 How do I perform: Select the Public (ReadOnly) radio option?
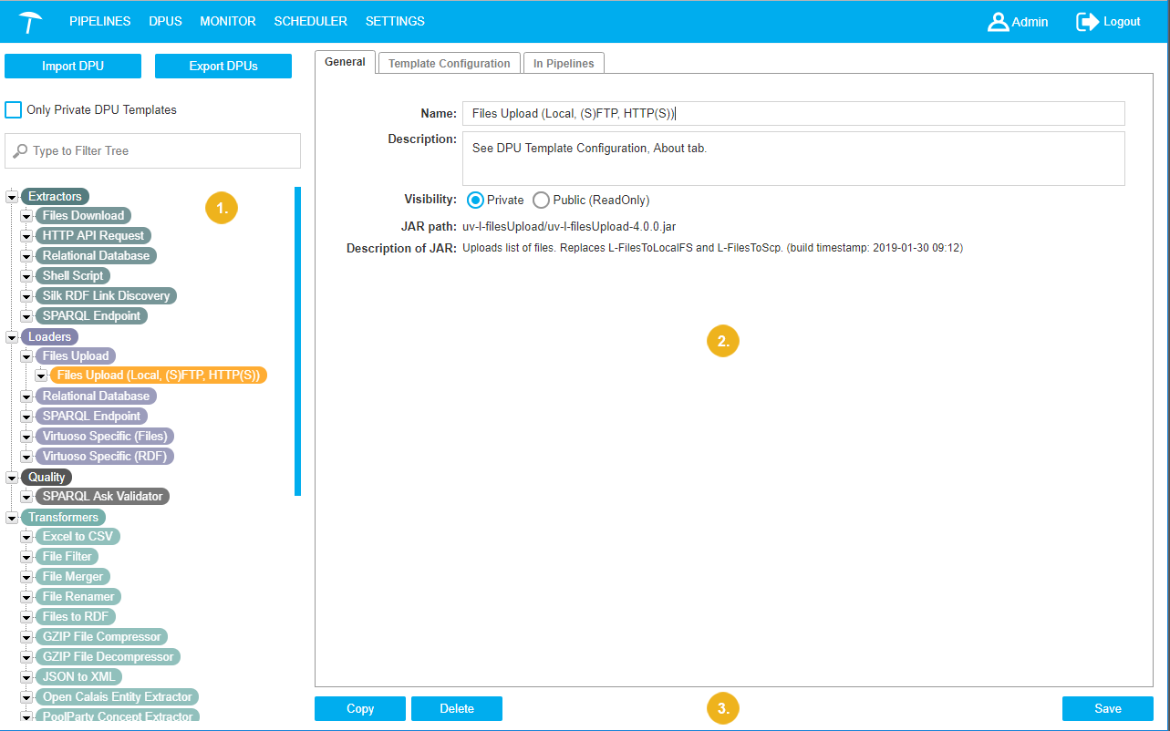(x=541, y=200)
